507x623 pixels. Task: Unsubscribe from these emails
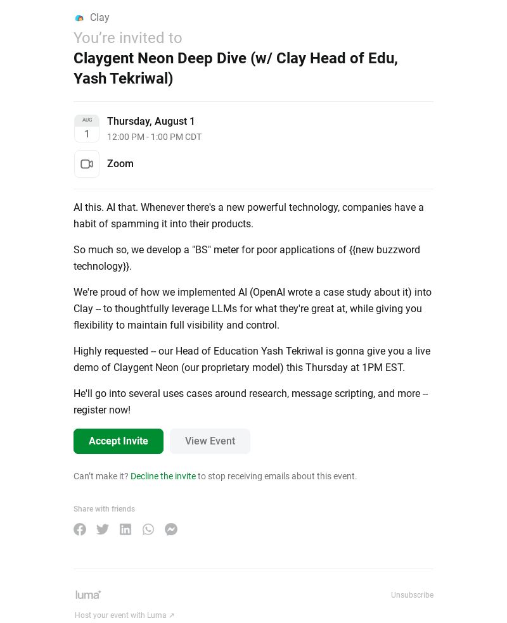pyautogui.click(x=412, y=595)
